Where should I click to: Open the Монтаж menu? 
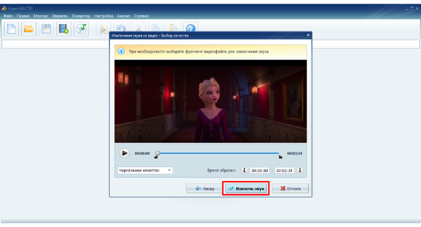point(40,16)
